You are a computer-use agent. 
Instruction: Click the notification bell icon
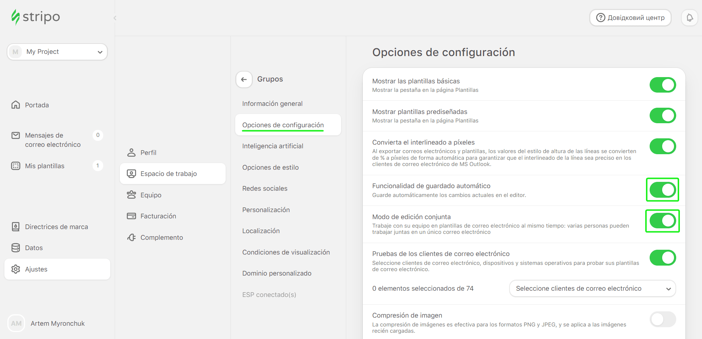(689, 17)
